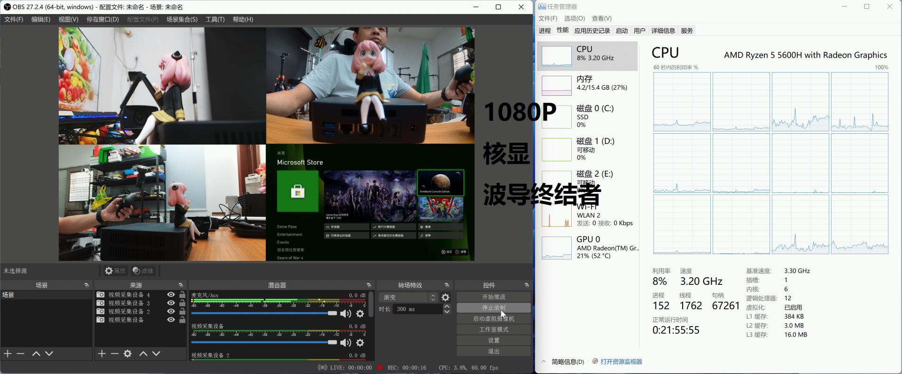902x374 pixels.
Task: Open the 麦克风/Aux mixer gear settings
Action: pyautogui.click(x=360, y=313)
